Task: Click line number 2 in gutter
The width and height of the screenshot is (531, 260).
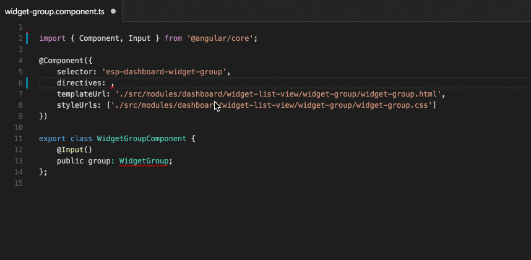Action: tap(20, 38)
